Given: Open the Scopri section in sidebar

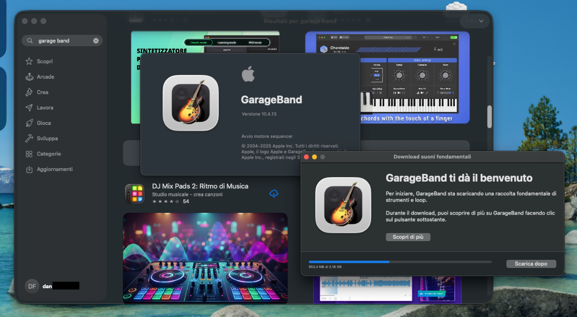Looking at the screenshot, I should [x=44, y=61].
